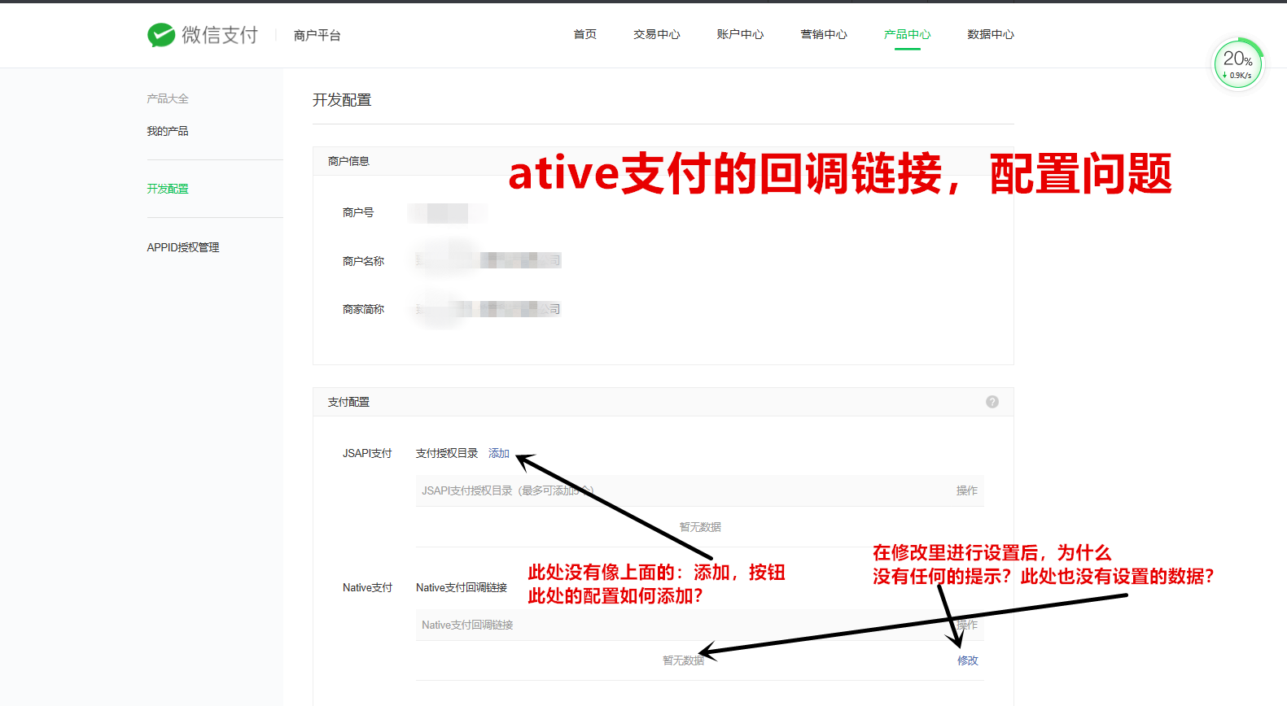The width and height of the screenshot is (1287, 706).
Task: Click the 商户平台 header label
Action: click(317, 35)
